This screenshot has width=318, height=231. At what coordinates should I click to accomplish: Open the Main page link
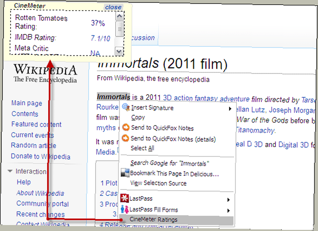click(x=27, y=103)
